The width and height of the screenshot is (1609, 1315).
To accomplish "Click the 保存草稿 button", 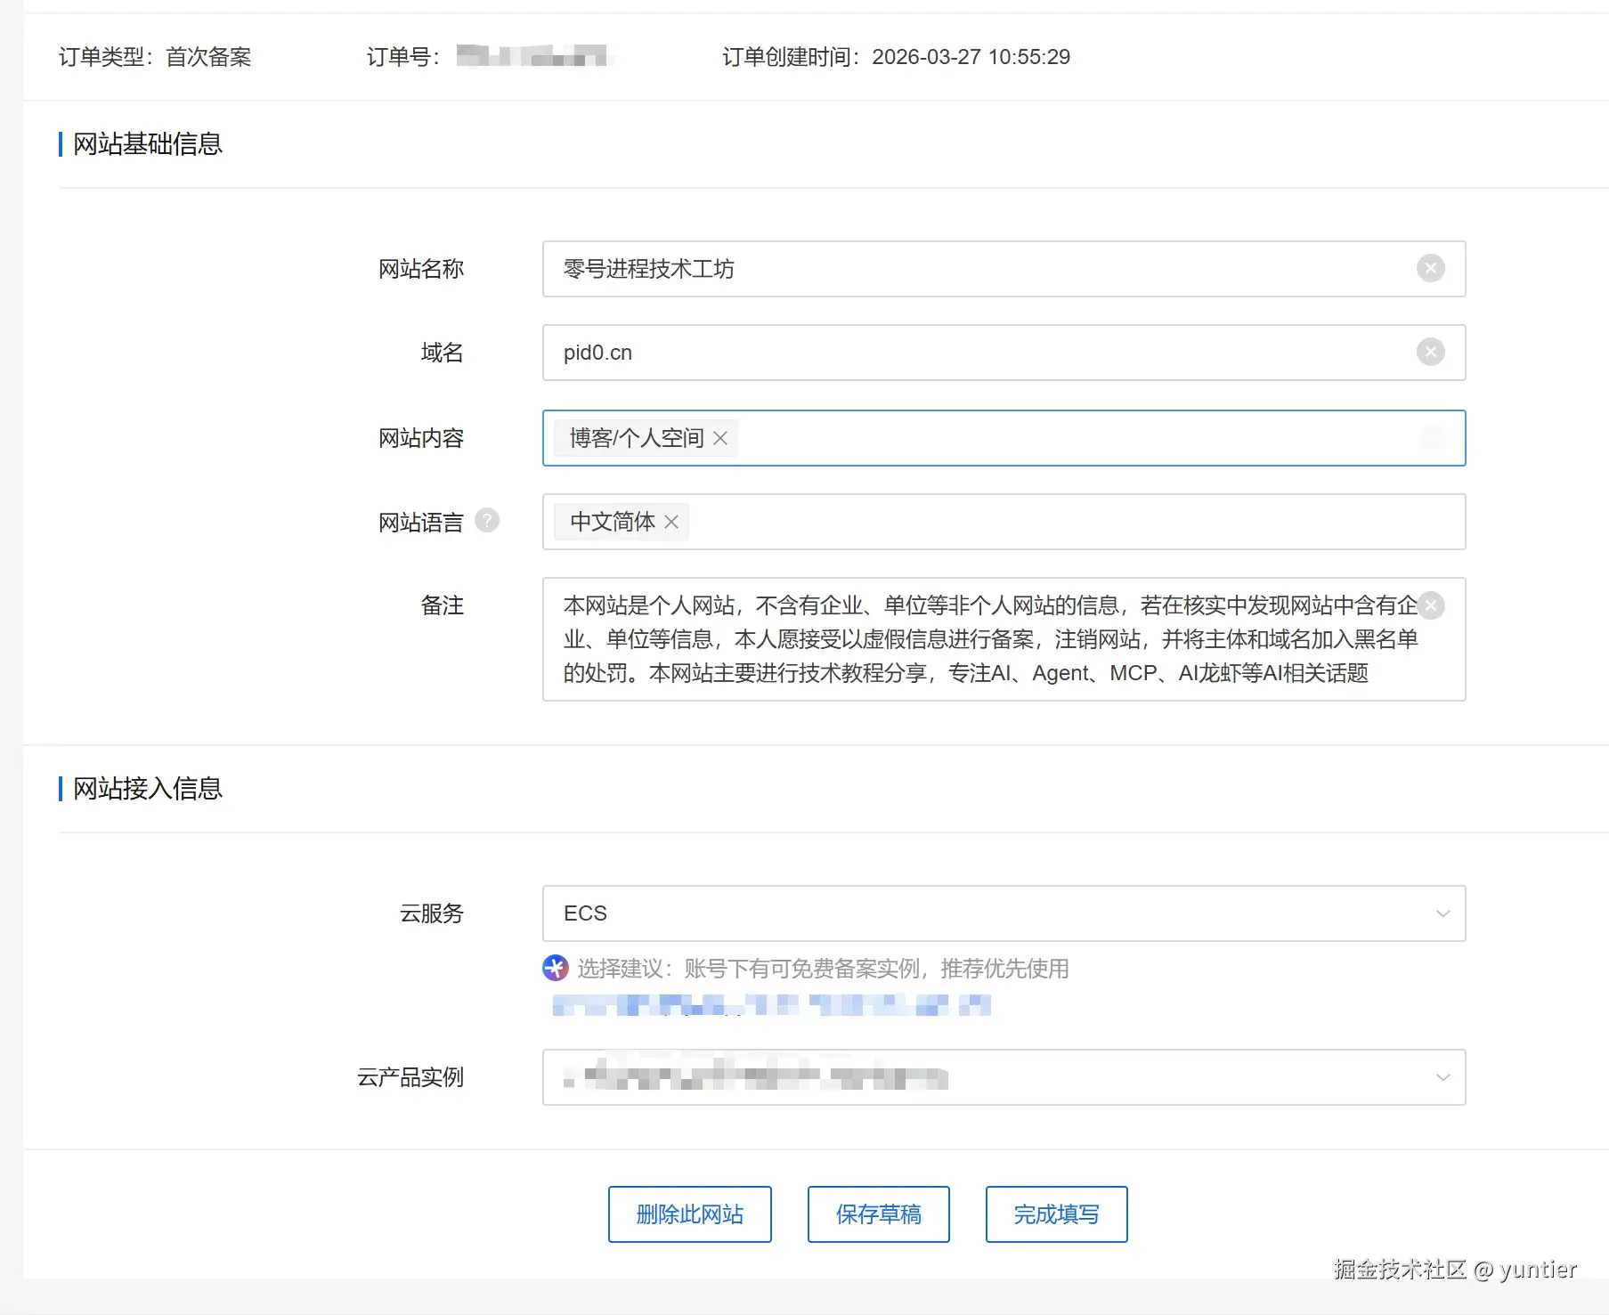I will pos(878,1214).
